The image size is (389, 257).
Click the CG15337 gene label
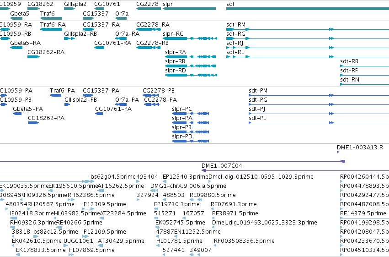point(96,14)
